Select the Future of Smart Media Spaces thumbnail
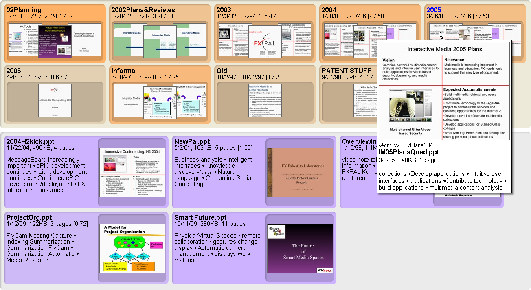Screen dimensions: 531x290 coord(300,248)
